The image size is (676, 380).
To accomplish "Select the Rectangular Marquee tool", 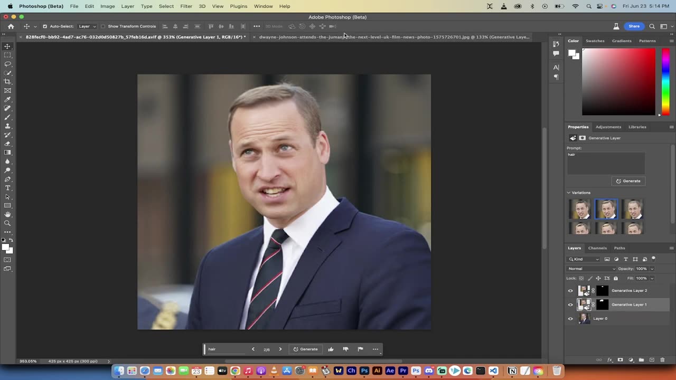I will [7, 55].
